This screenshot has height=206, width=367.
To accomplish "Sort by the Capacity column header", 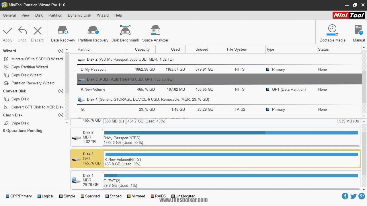I will [x=140, y=49].
